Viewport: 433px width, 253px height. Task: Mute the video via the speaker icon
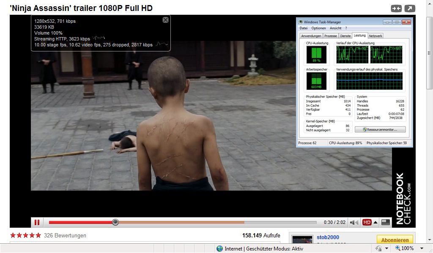click(354, 223)
